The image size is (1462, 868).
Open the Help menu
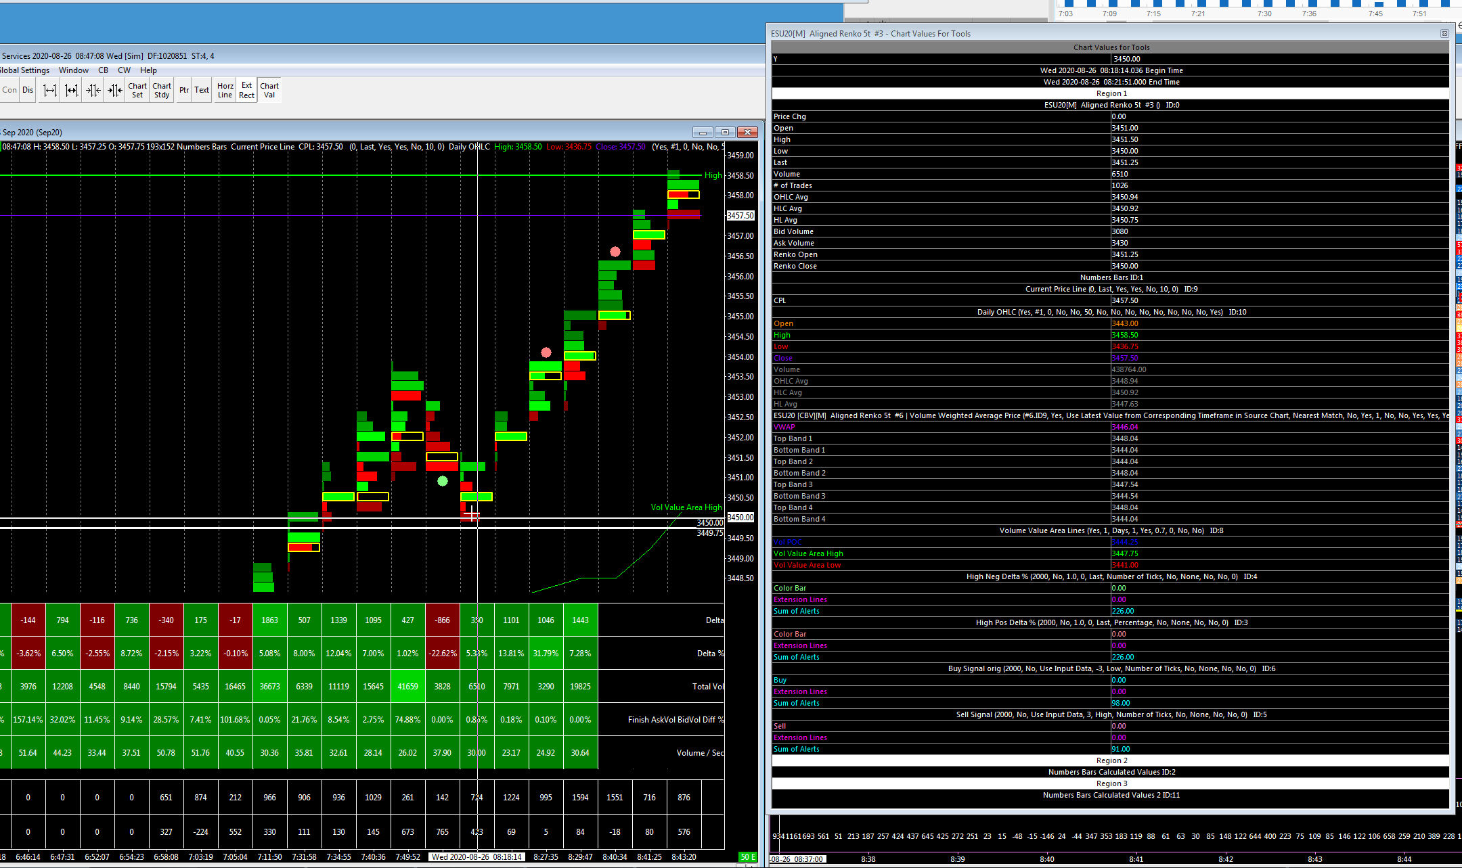[148, 70]
